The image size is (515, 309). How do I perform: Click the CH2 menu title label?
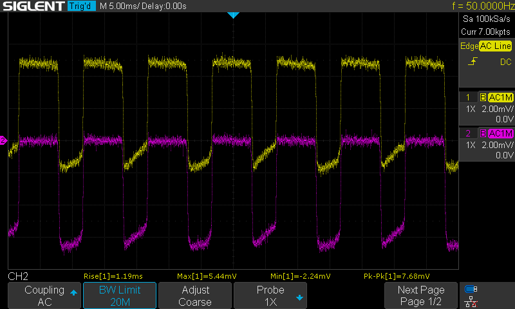(18, 276)
